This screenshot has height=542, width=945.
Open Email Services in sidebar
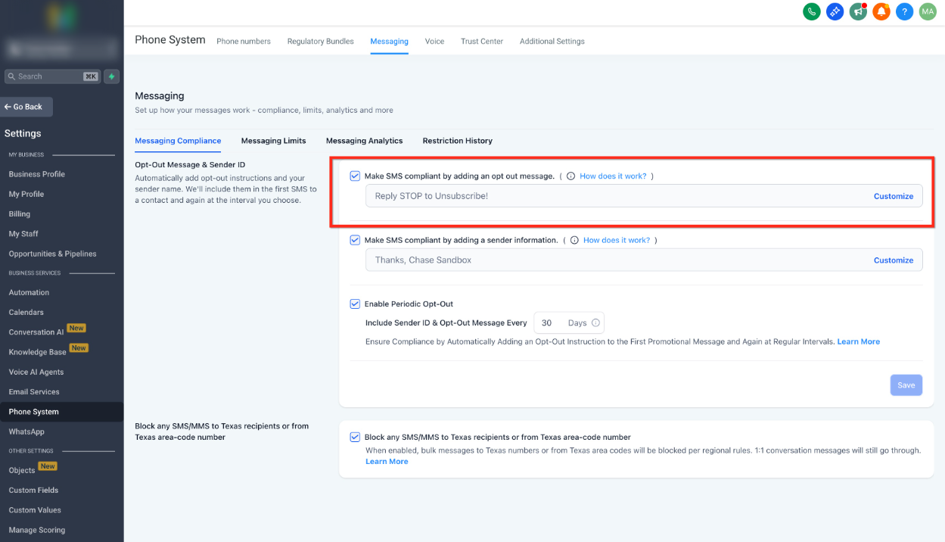(34, 391)
